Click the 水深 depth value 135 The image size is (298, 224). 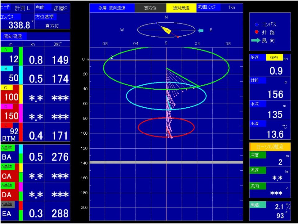pos(275,114)
